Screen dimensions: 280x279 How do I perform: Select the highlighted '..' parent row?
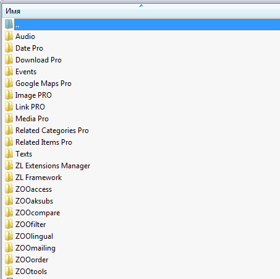pyautogui.click(x=147, y=24)
